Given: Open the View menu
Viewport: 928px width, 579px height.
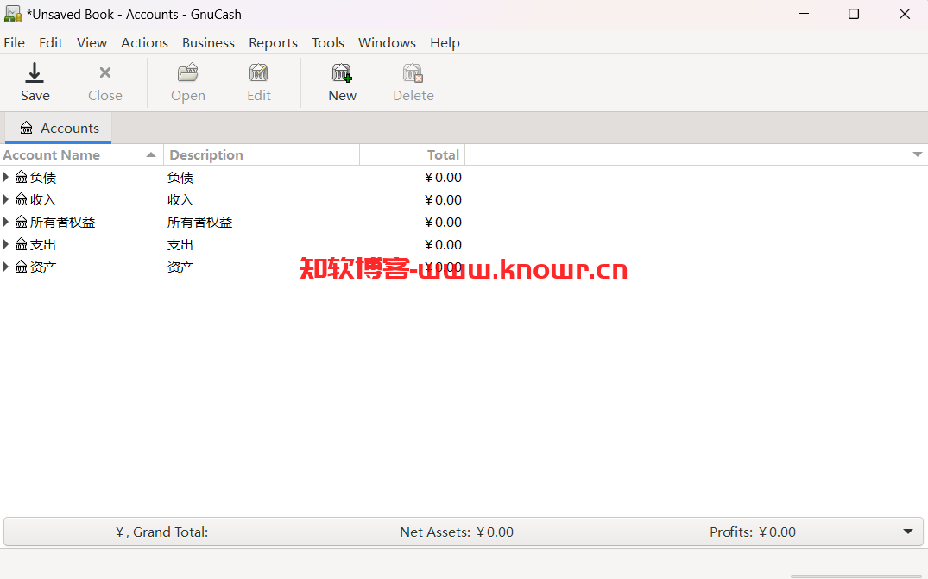Looking at the screenshot, I should tap(92, 42).
